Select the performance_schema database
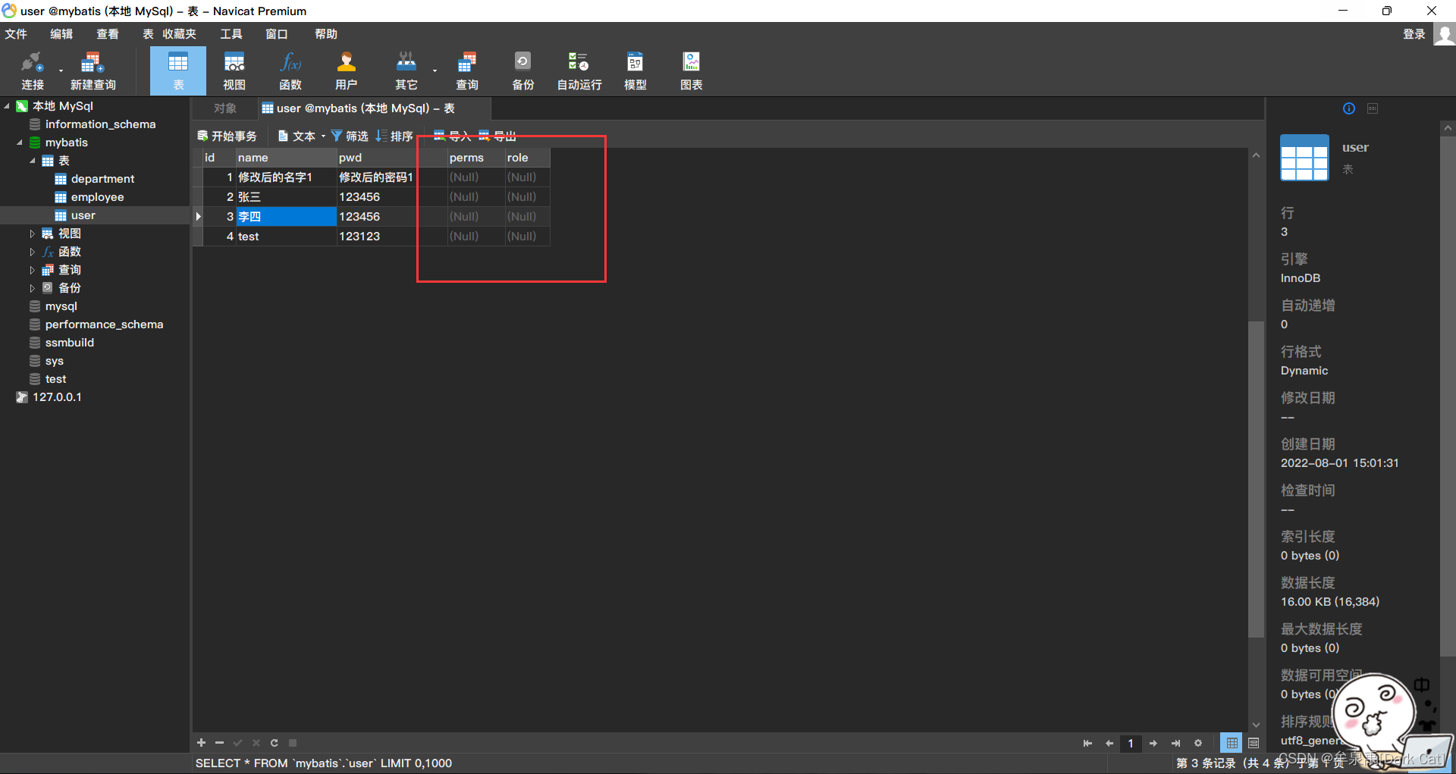This screenshot has height=774, width=1456. (104, 324)
